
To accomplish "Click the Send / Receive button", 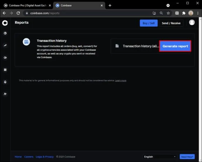I will click(171, 23).
